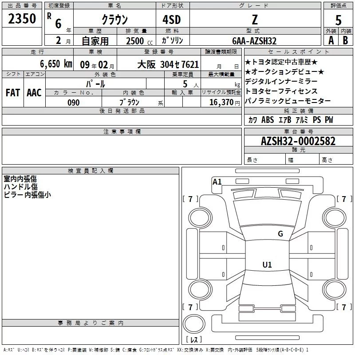The image size is (355, 355).
Task: Click rear-left tire on car diagram
Action: pos(200,290)
